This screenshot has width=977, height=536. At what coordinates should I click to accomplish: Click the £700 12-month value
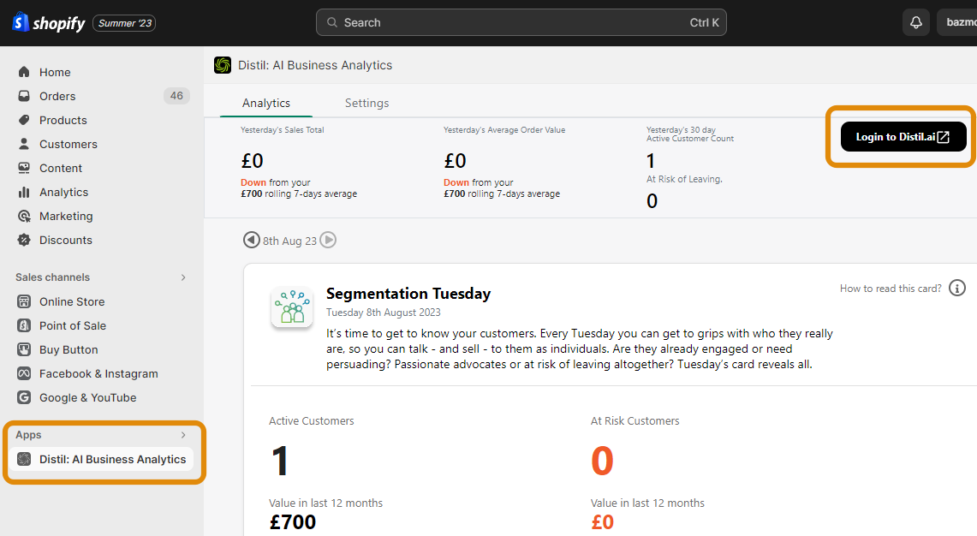292,522
